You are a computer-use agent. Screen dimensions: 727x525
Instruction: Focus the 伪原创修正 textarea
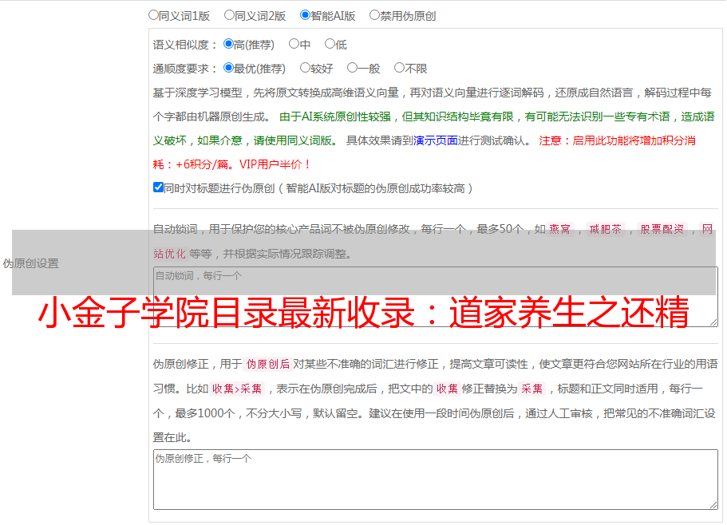(436, 480)
